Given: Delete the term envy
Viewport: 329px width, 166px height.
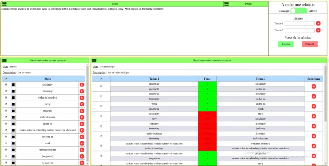Looking at the screenshot, I should (82, 104).
